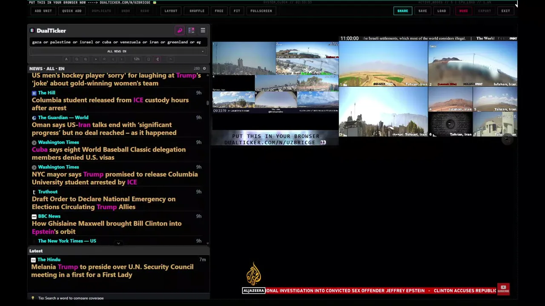Open Draft Order National Emergency headline
Viewport: 545px width, 306px height.
[103, 203]
